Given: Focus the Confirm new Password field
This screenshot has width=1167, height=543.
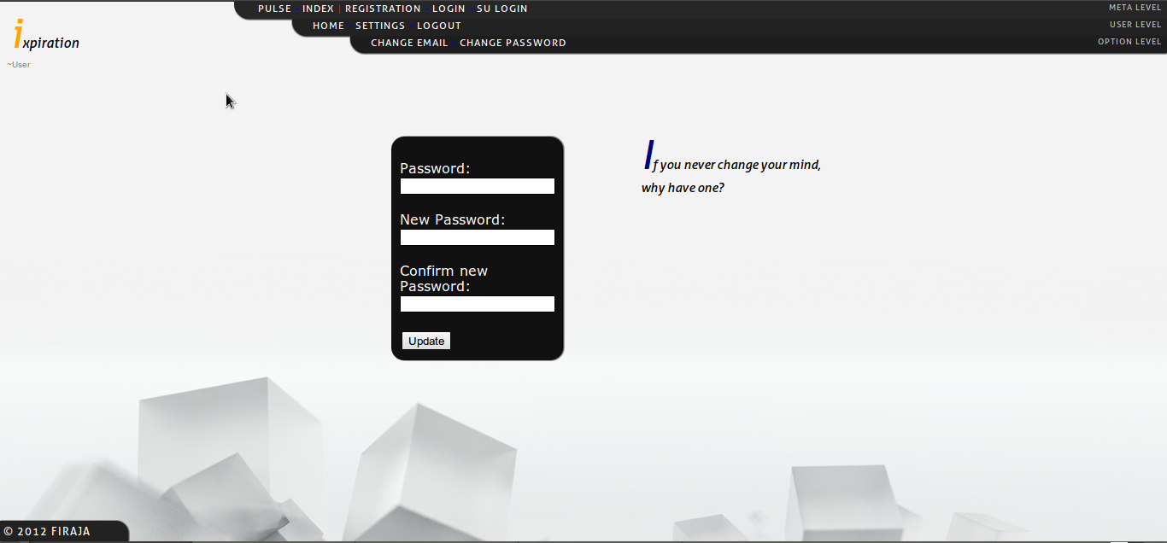Looking at the screenshot, I should (477, 303).
